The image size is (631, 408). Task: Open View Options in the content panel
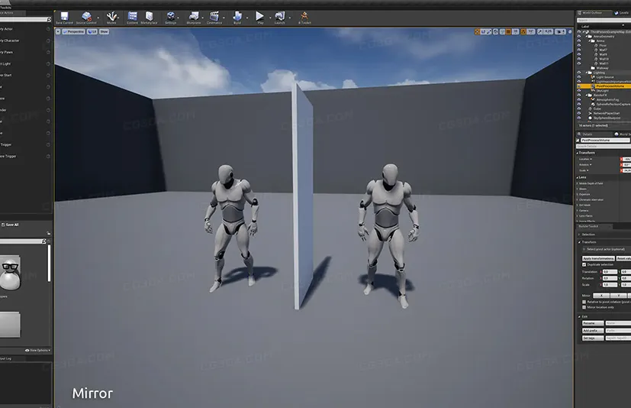[38, 351]
